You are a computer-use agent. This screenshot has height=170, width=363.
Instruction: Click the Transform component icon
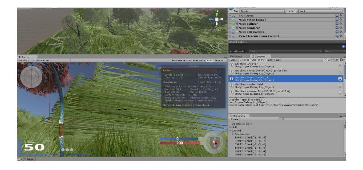234,15
